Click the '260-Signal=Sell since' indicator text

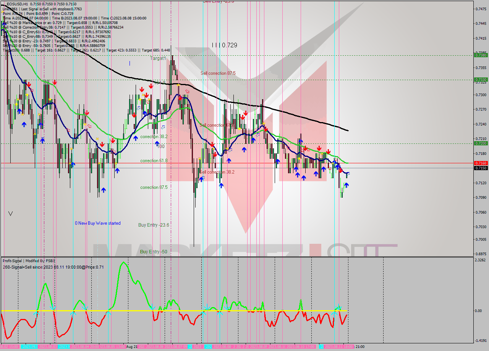(x=53, y=267)
